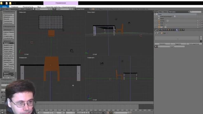Screen dimensions: 203x114
Task: Click the Properties editor type icon
Action: click(156, 30)
